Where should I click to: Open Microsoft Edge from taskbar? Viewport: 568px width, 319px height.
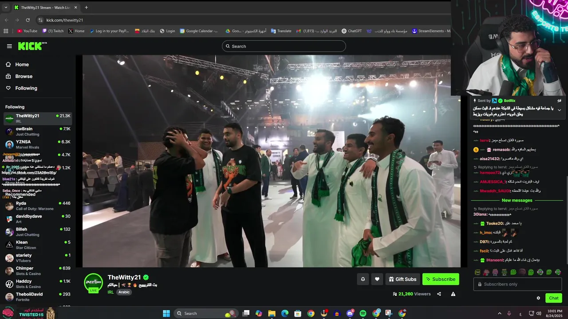[285, 313]
